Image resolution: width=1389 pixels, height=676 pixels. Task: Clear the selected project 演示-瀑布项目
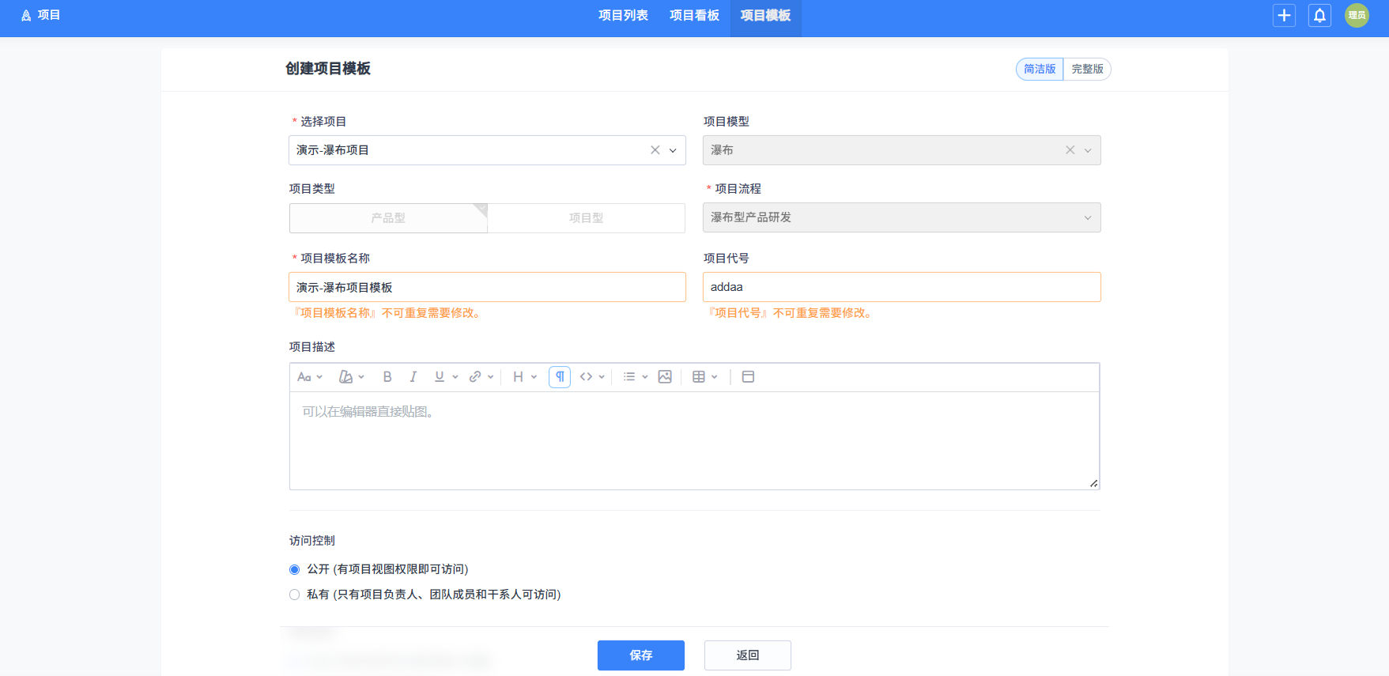coord(655,150)
